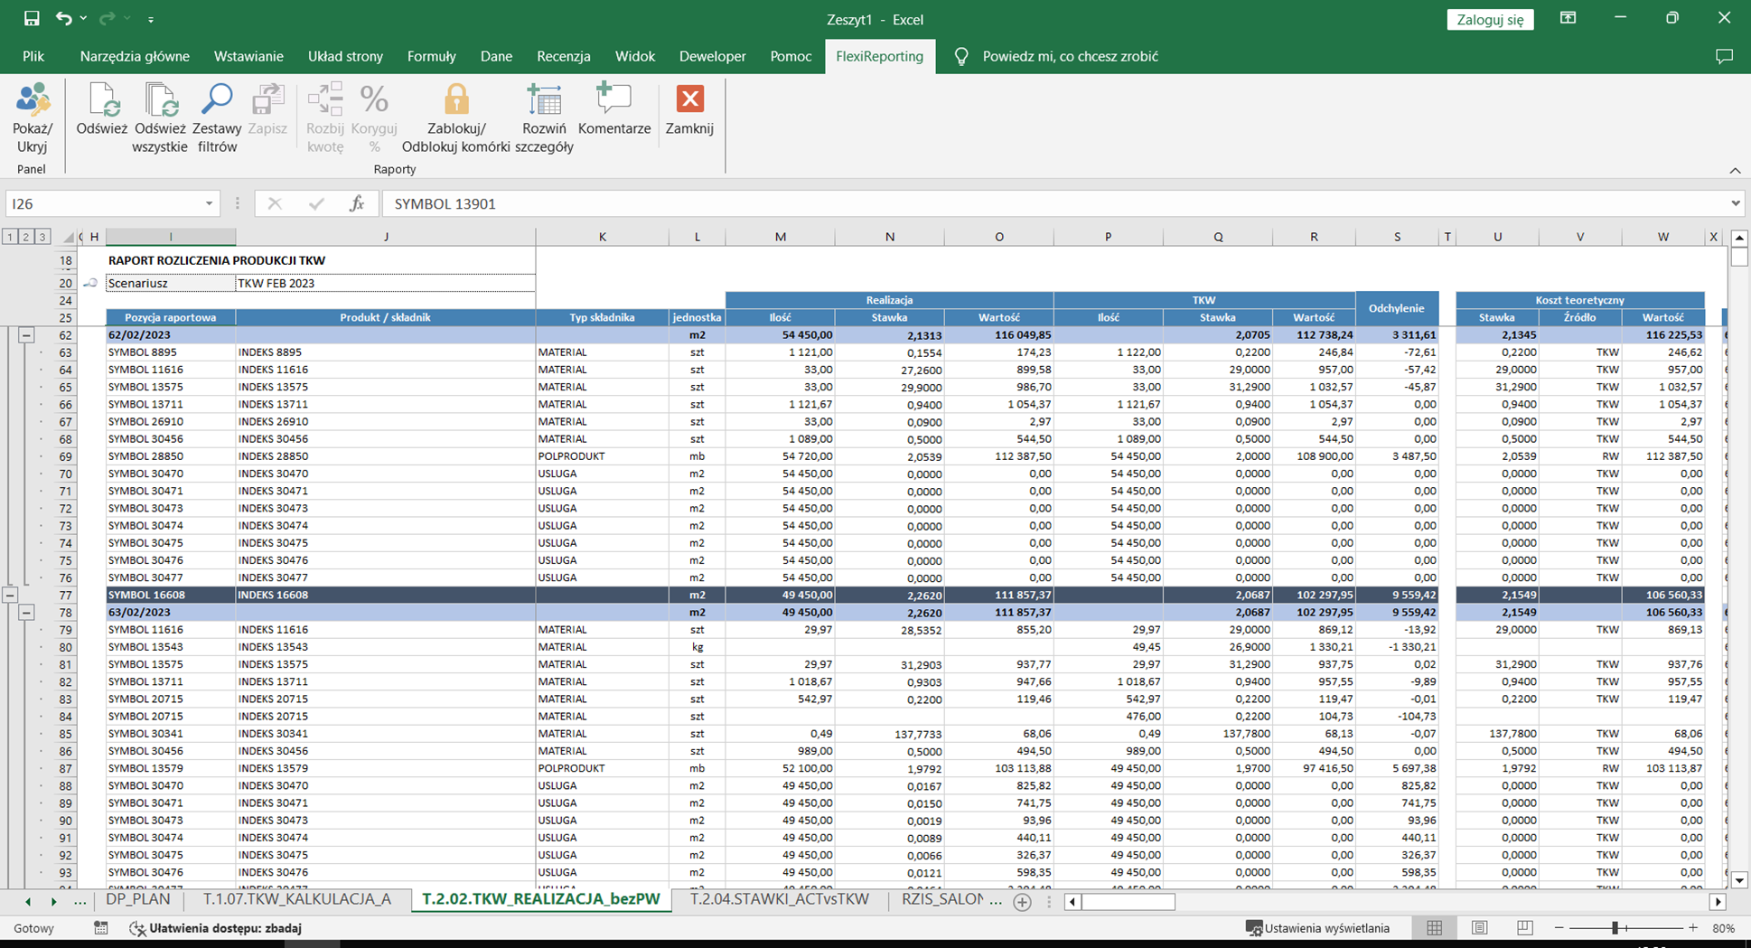Select Normal view in status bar
Viewport: 1751px width, 948px height.
coord(1434,928)
